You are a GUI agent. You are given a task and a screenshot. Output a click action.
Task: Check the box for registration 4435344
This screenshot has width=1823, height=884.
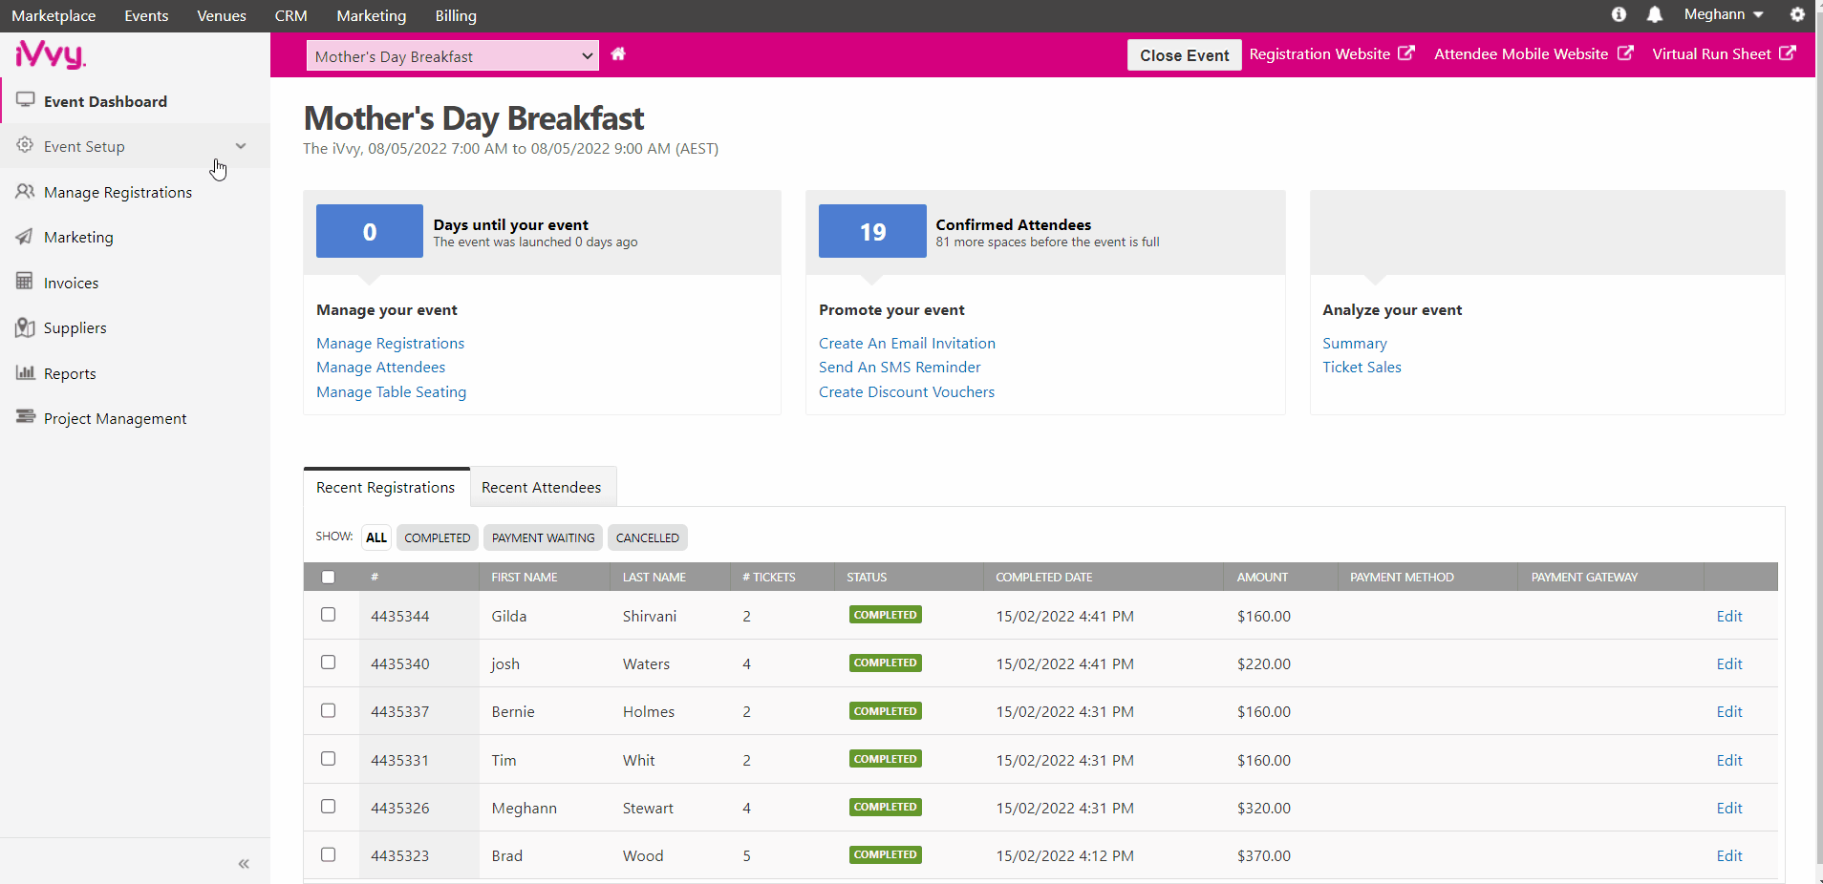[329, 615]
